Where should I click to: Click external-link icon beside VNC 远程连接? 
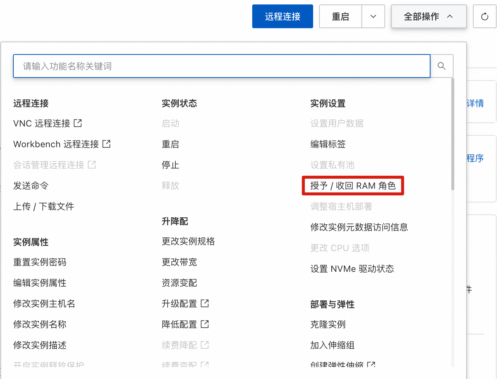[x=78, y=123]
